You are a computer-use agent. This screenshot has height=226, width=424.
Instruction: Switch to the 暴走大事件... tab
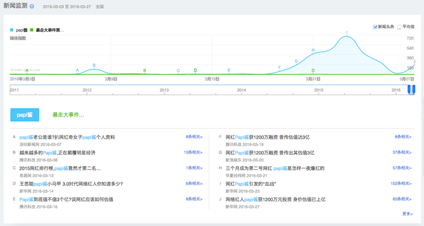click(68, 115)
